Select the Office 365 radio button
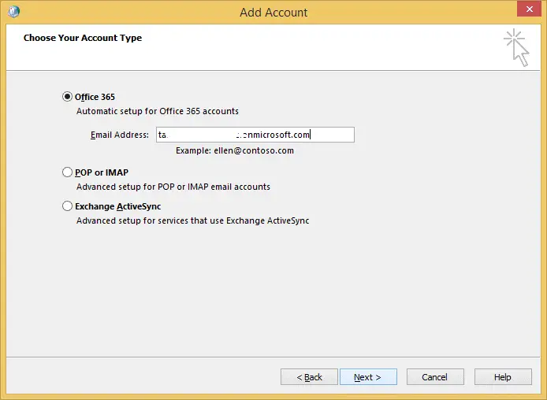 click(67, 97)
